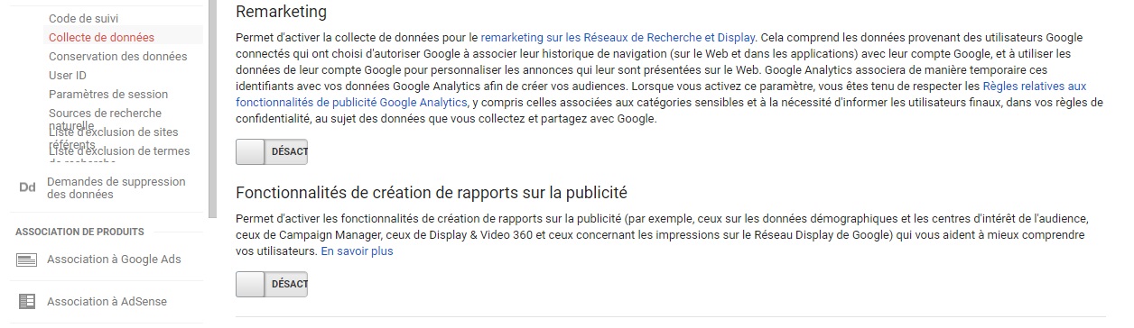This screenshot has height=328, width=1134.
Task: Open Paramètres de session
Action: 108,94
